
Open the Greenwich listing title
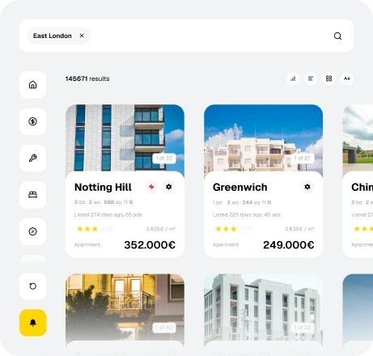[240, 187]
